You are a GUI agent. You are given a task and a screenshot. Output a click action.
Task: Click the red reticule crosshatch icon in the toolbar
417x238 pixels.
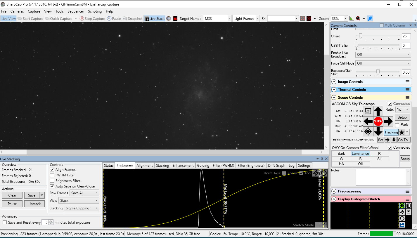point(309,19)
